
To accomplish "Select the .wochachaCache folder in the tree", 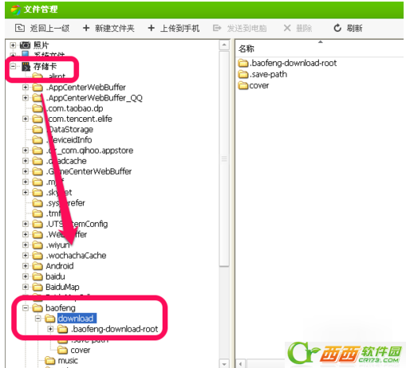I will (x=76, y=256).
